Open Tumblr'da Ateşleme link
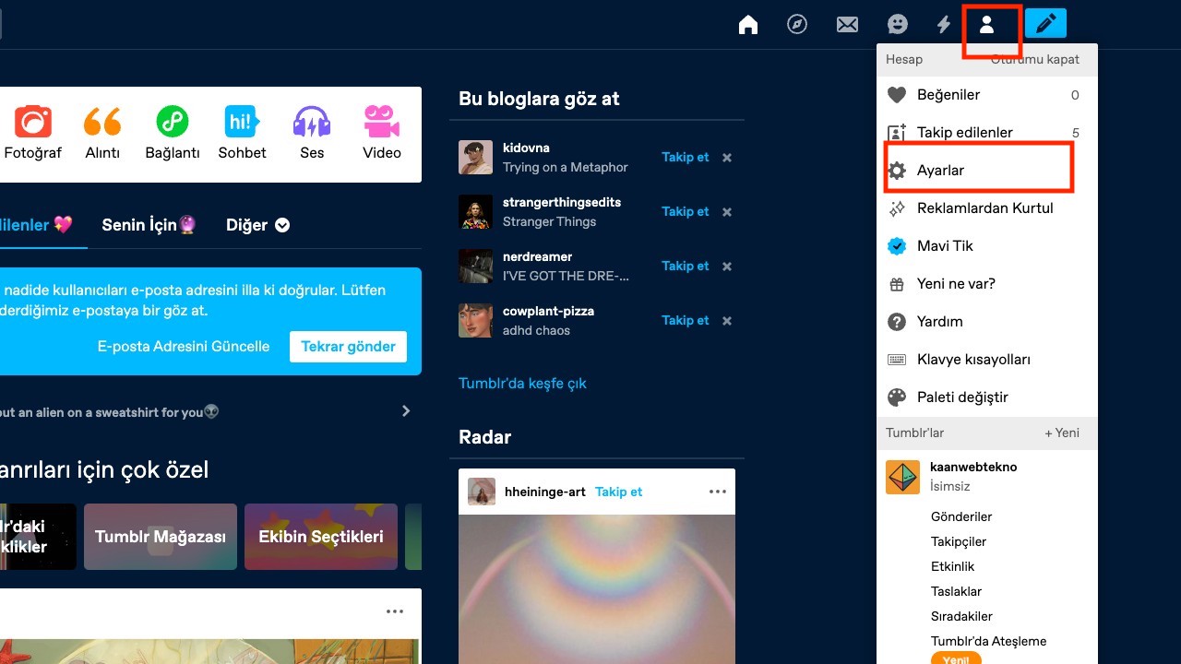This screenshot has width=1181, height=664. [x=988, y=641]
